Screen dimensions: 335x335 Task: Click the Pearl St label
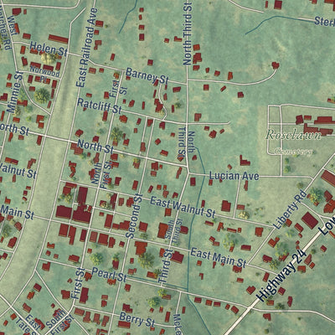pos(109,275)
